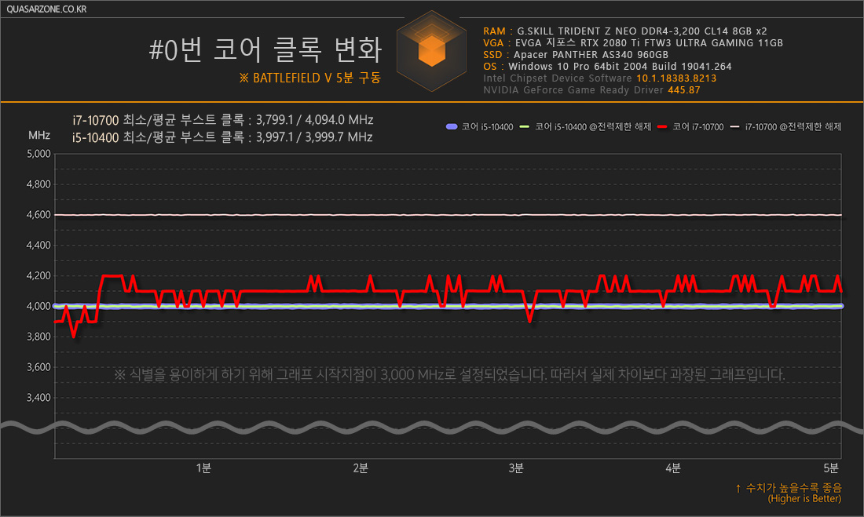The height and width of the screenshot is (517, 864).
Task: Click legend label 'i7-10700 @전력제한 해제'
Action: (793, 126)
